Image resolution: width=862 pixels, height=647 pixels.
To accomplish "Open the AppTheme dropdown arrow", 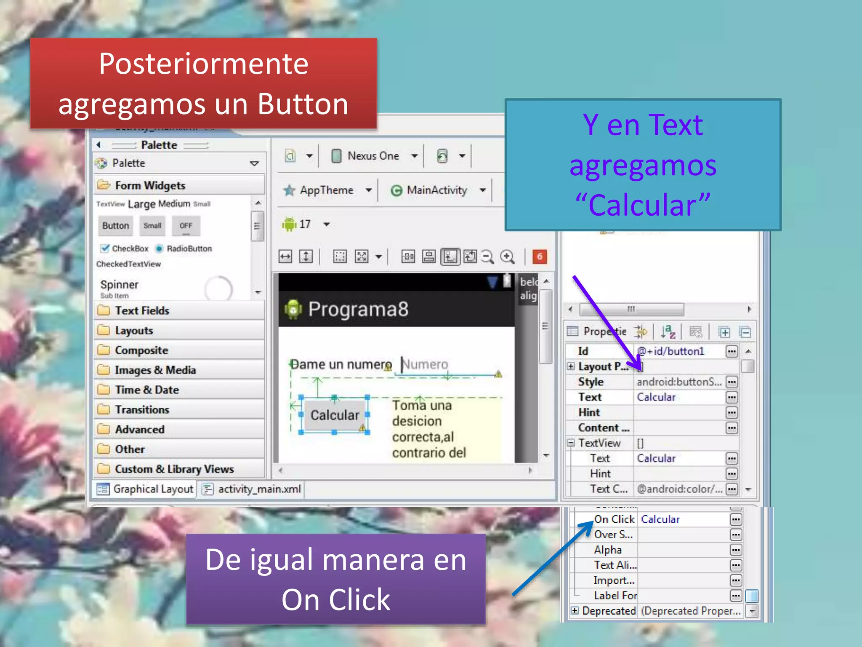I will coord(369,190).
